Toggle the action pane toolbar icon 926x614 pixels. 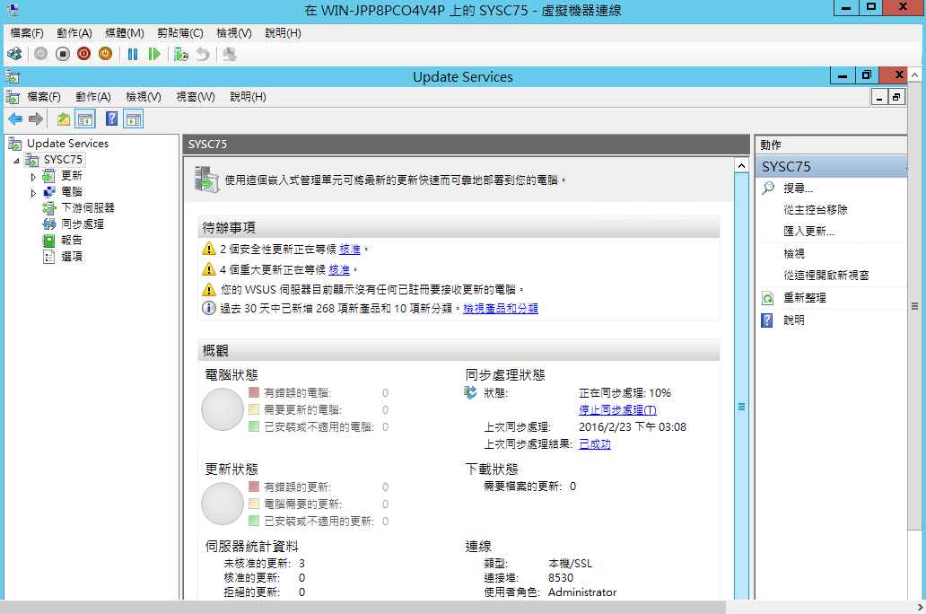[134, 119]
